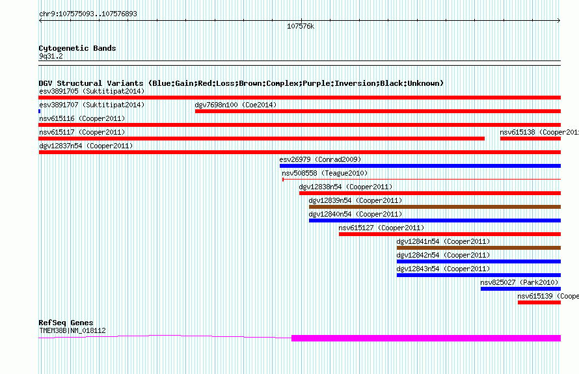Viewport: 579px width, 374px height.
Task: Select the Cytogenetic Bands track title
Action: (x=77, y=48)
